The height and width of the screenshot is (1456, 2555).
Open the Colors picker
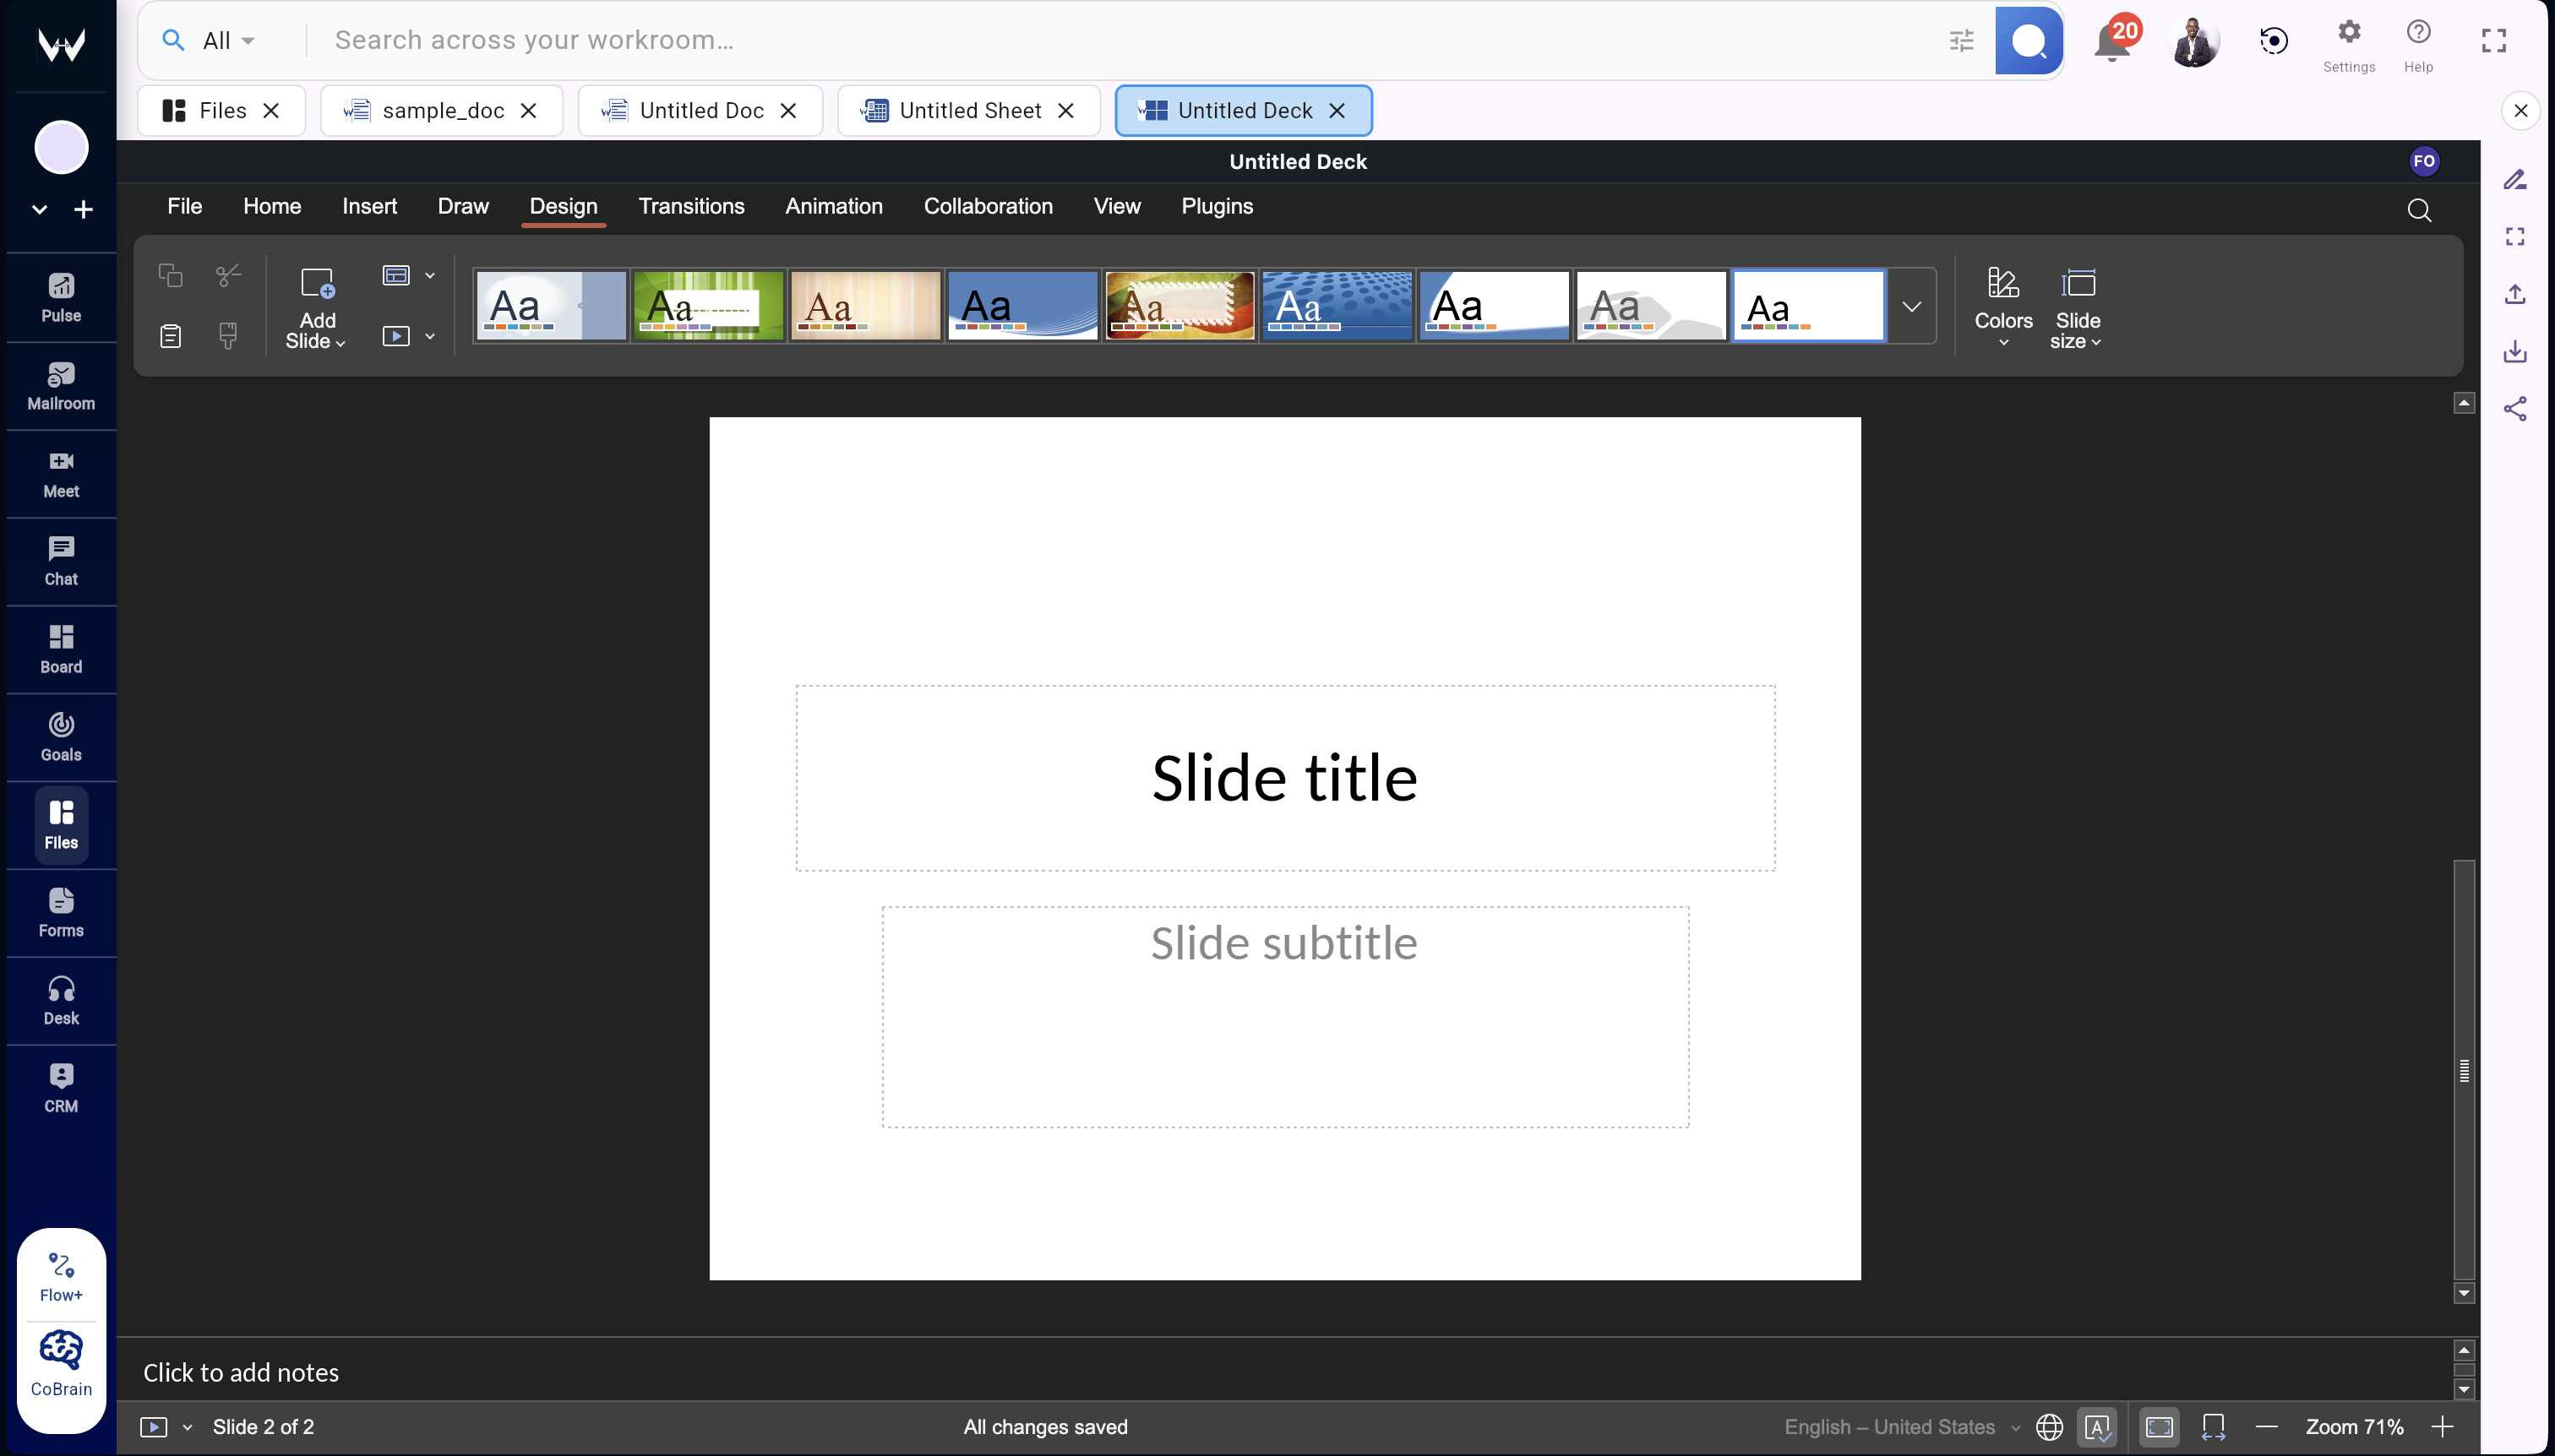[x=2004, y=305]
